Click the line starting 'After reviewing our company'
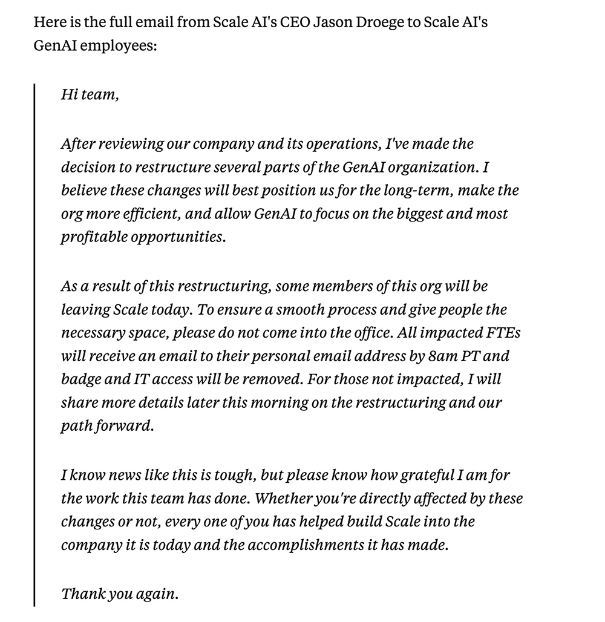This screenshot has width=605, height=622. pyautogui.click(x=267, y=143)
